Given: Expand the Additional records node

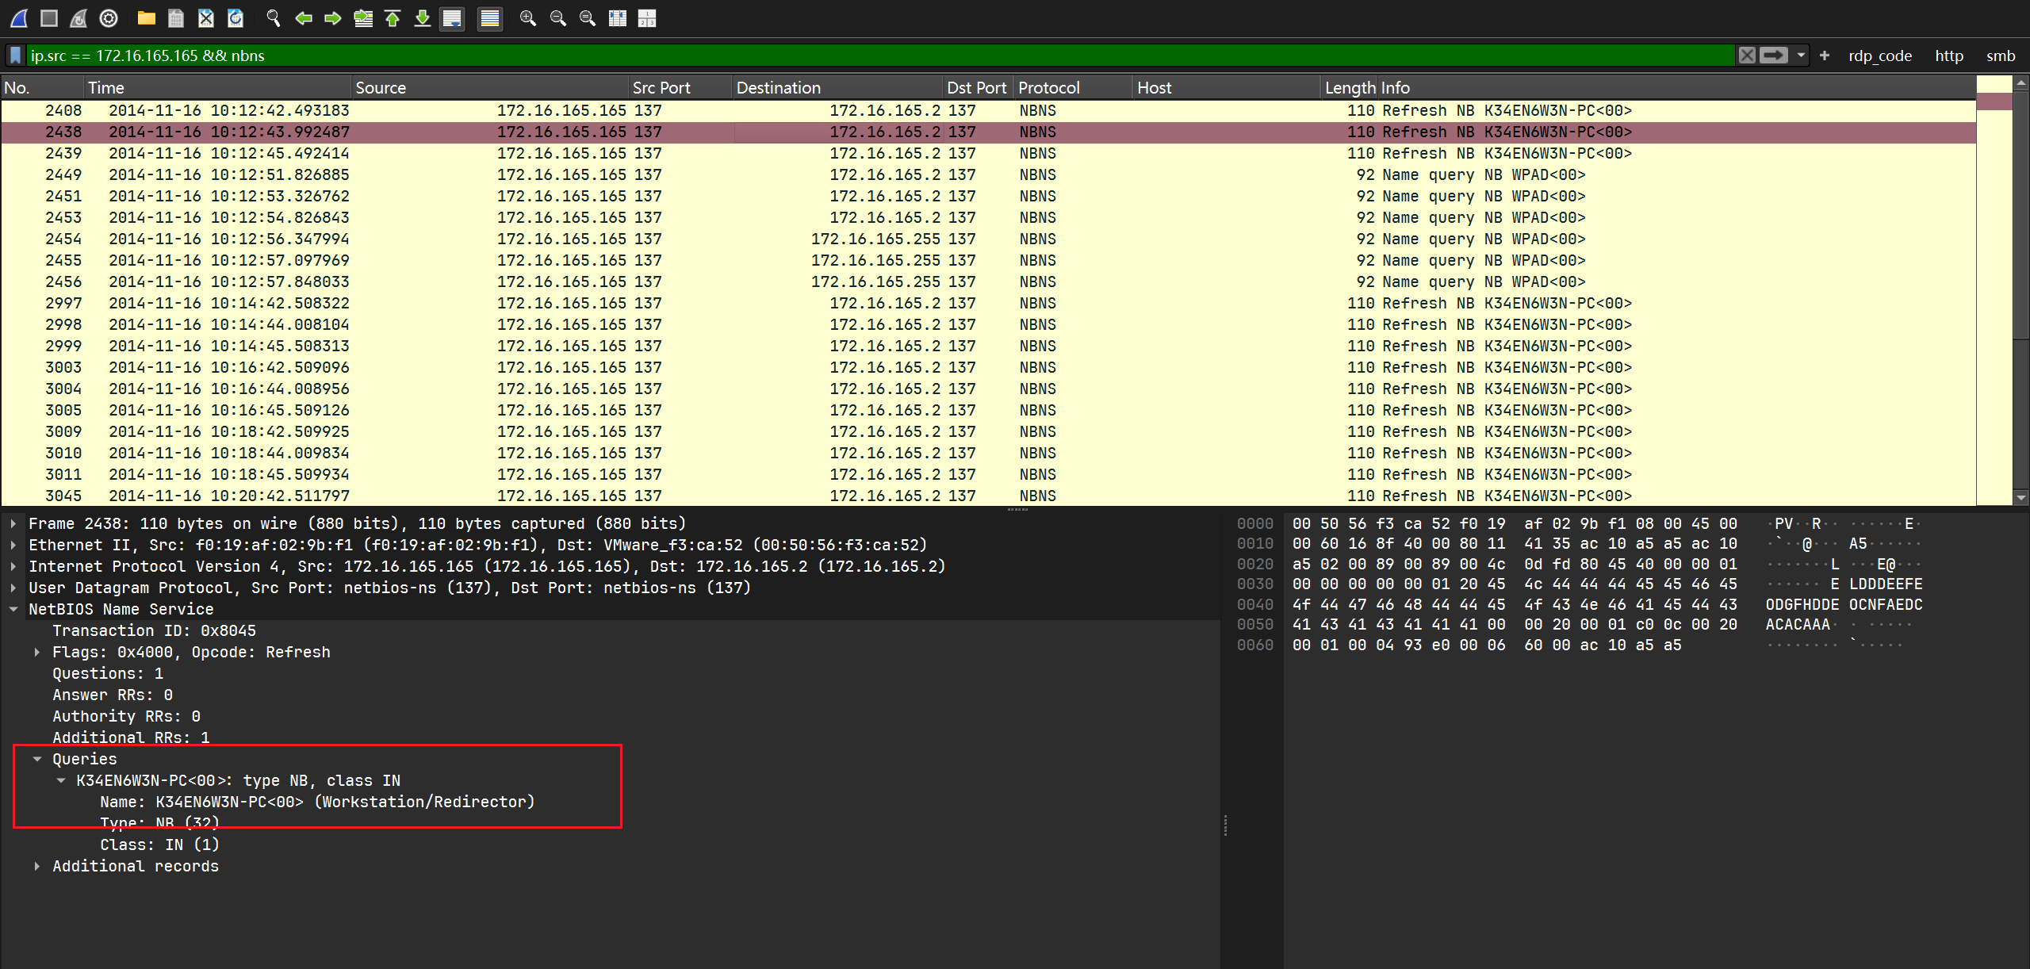Looking at the screenshot, I should pos(37,866).
